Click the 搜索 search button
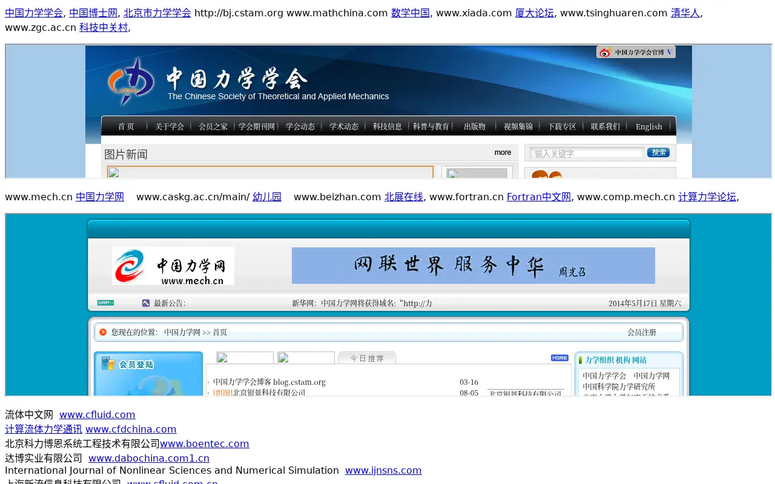This screenshot has width=775, height=484. [x=659, y=152]
